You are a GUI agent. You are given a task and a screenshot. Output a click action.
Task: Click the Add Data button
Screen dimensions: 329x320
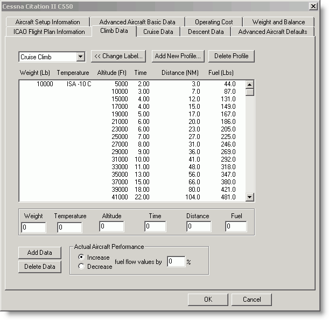pyautogui.click(x=40, y=253)
